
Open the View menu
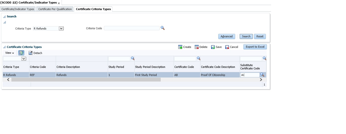pyautogui.click(x=10, y=53)
